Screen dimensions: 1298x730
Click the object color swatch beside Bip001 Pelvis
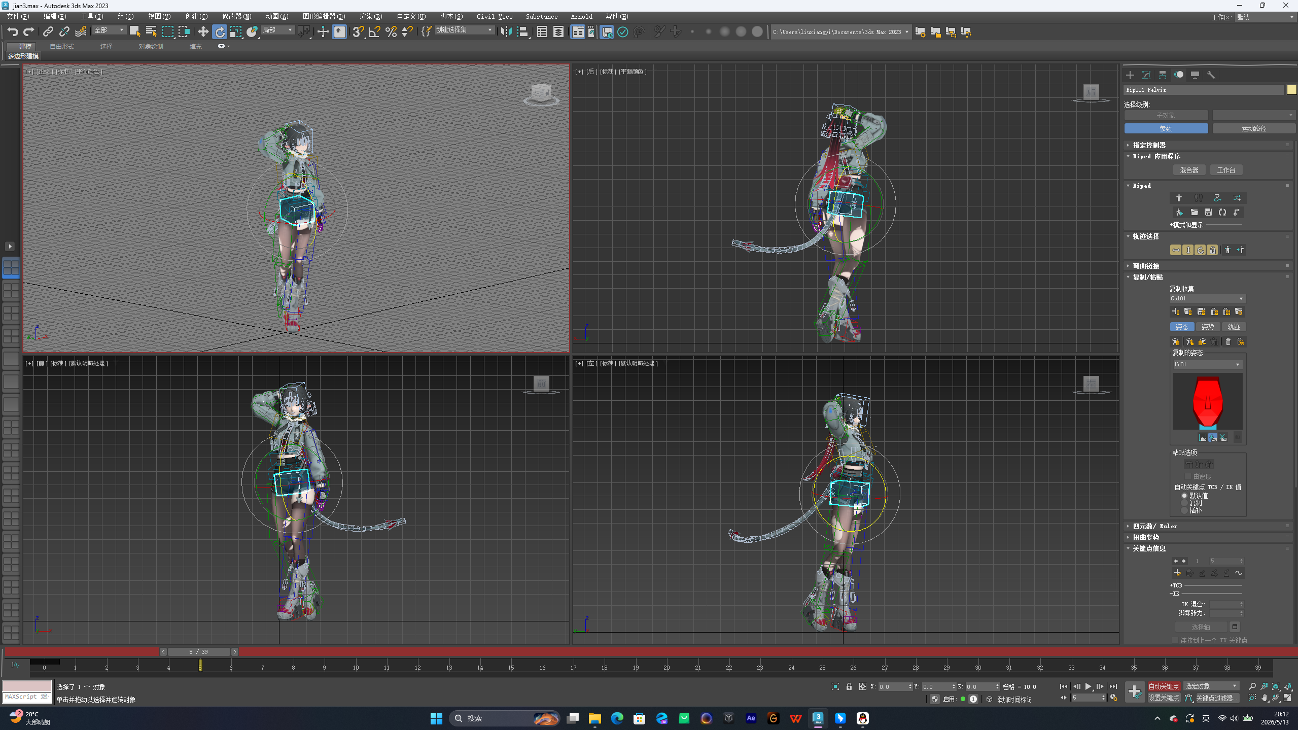click(1291, 90)
